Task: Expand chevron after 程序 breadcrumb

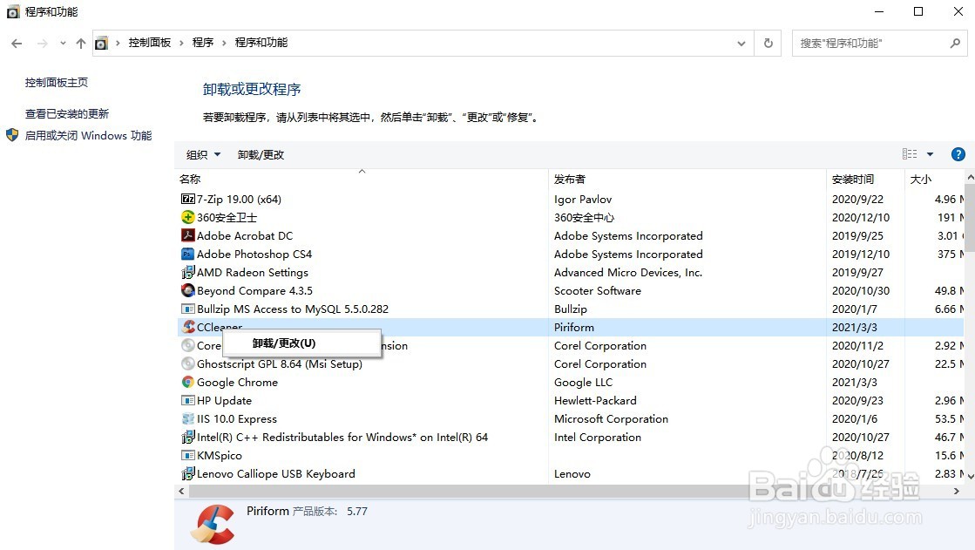Action: point(224,43)
